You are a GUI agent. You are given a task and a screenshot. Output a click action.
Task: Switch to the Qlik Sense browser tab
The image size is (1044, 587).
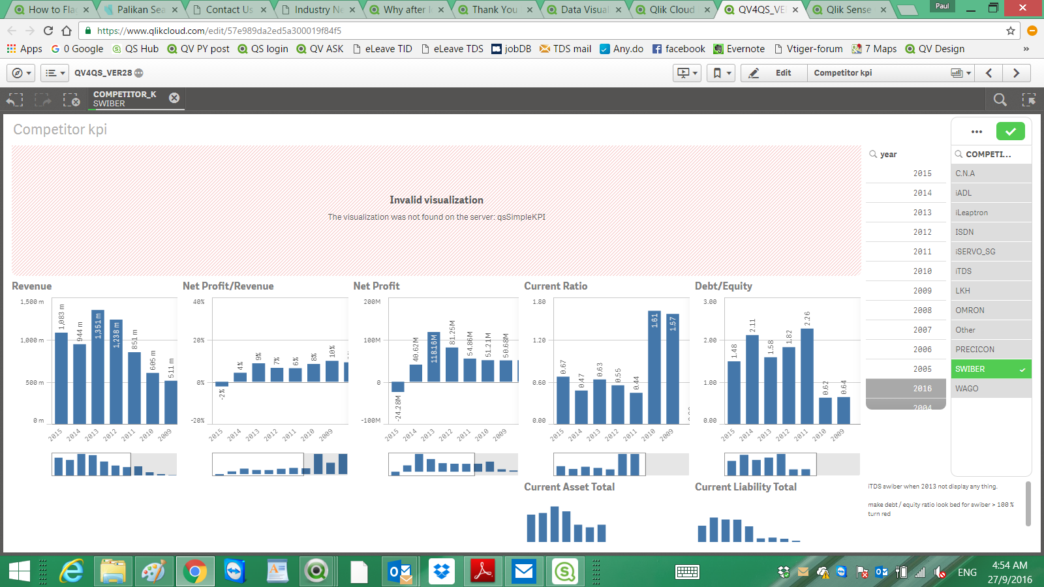pyautogui.click(x=849, y=10)
